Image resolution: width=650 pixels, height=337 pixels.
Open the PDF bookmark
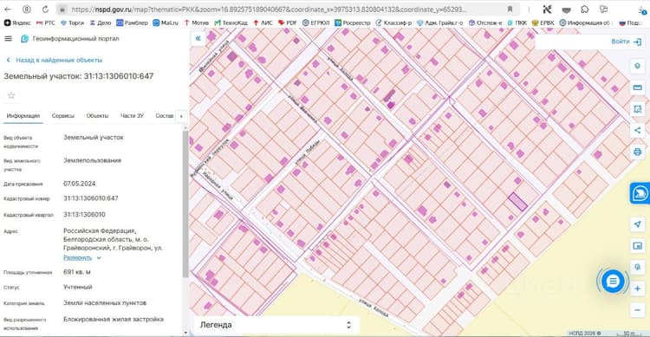pyautogui.click(x=287, y=23)
